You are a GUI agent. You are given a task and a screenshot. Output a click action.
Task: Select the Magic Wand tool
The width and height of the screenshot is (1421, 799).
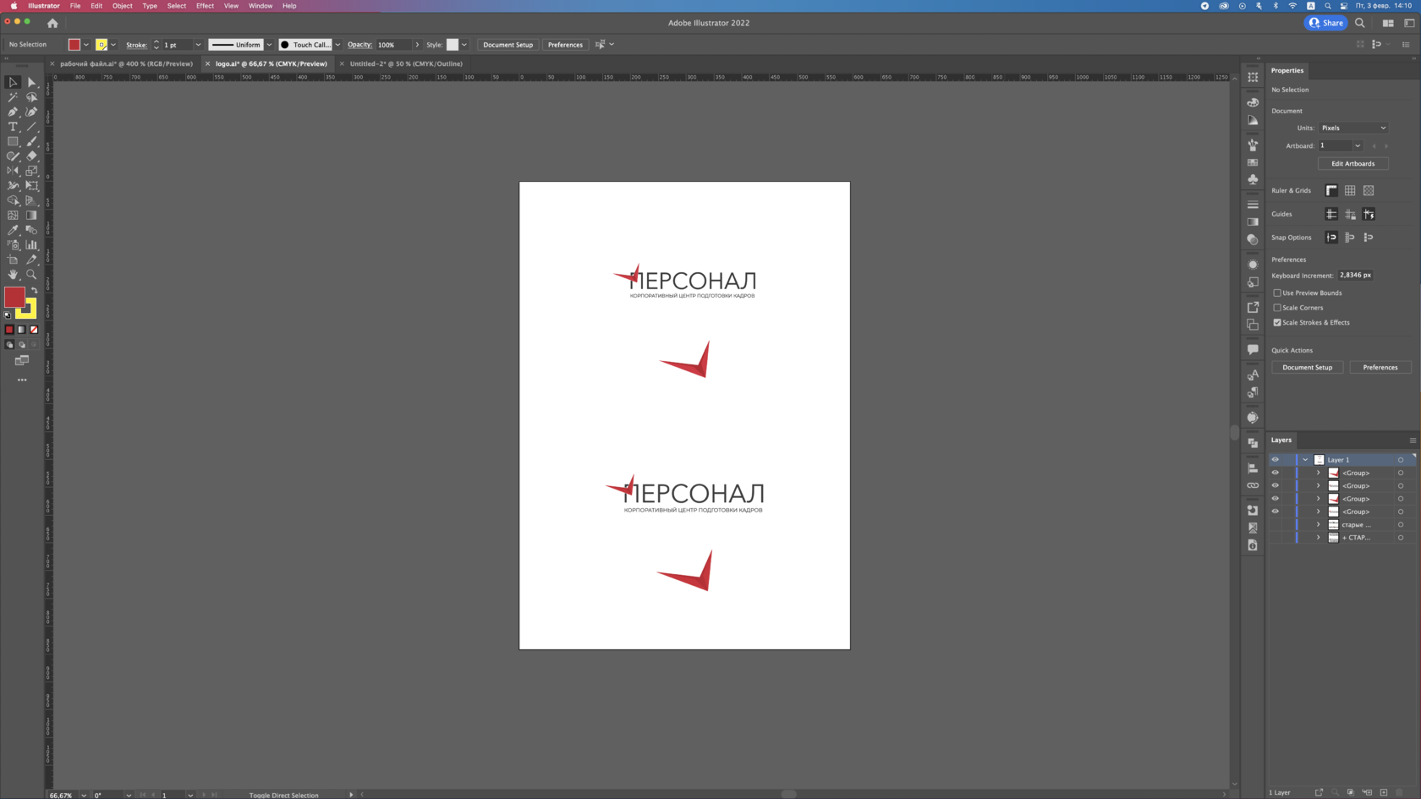coord(13,97)
